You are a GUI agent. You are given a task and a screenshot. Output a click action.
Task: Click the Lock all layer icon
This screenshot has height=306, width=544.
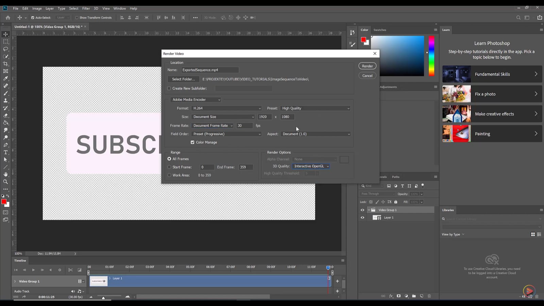(396, 202)
